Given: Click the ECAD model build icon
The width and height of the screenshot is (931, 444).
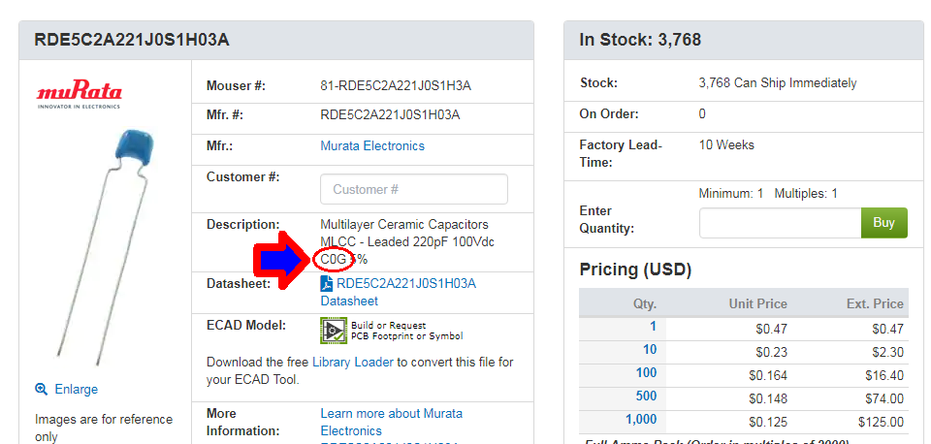Looking at the screenshot, I should (333, 331).
